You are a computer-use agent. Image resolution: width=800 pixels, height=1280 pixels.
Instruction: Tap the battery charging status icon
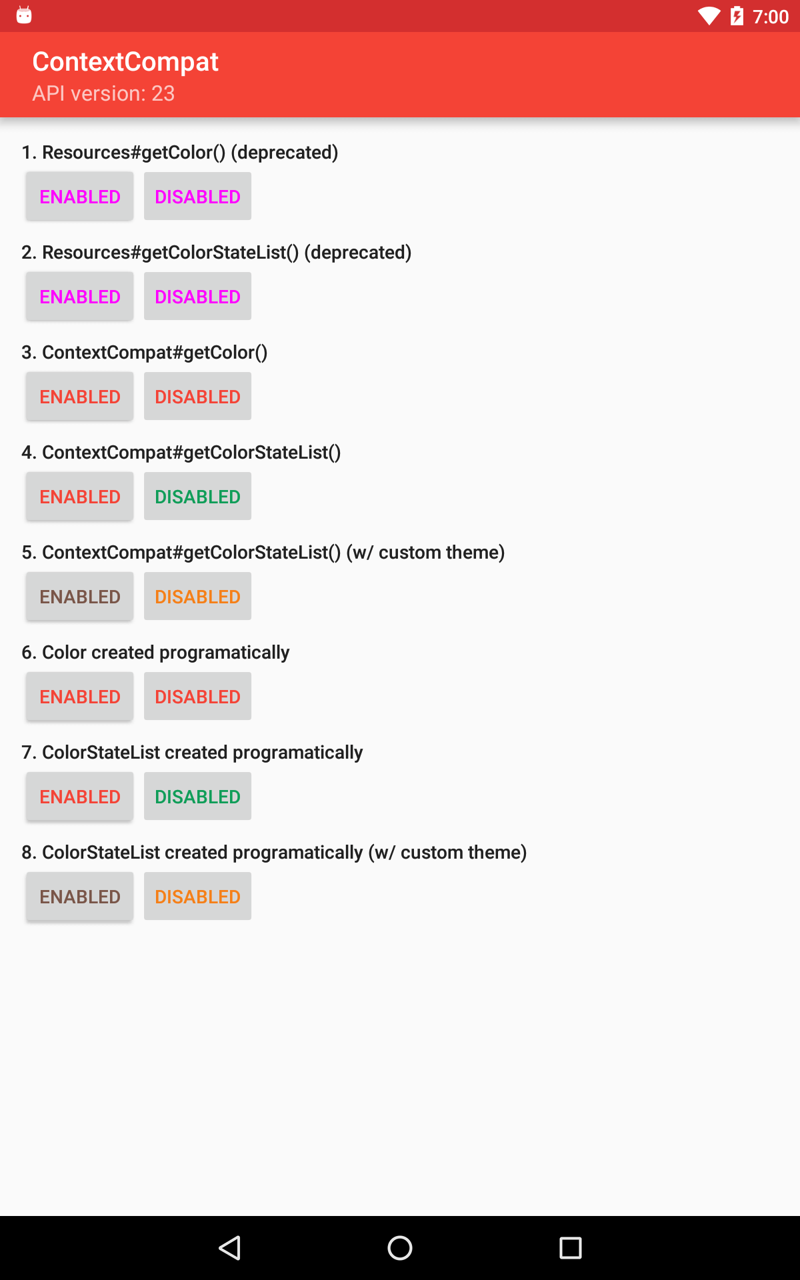coord(737,16)
